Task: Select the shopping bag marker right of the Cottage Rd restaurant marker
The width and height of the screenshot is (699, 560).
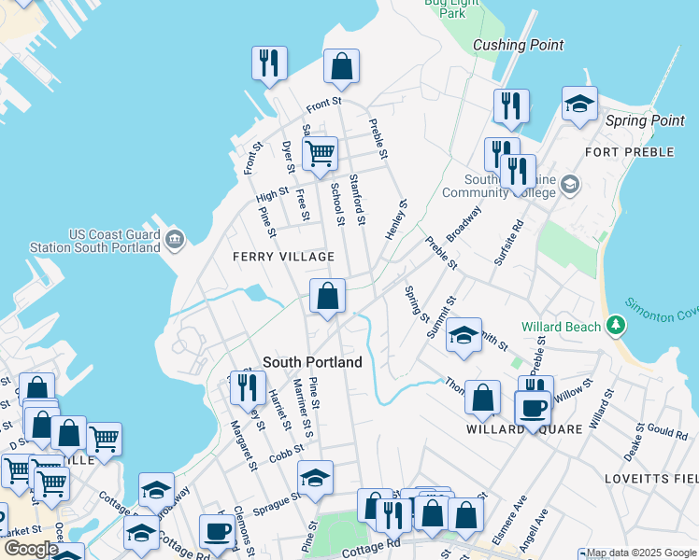Action: [x=432, y=515]
